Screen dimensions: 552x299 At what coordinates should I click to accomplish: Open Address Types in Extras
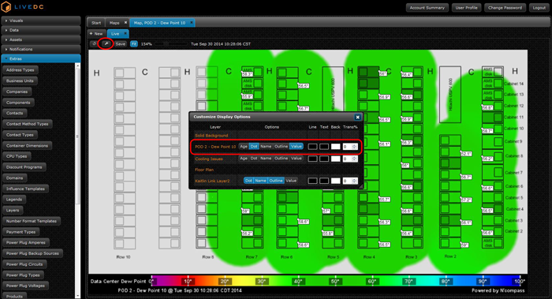tap(20, 70)
